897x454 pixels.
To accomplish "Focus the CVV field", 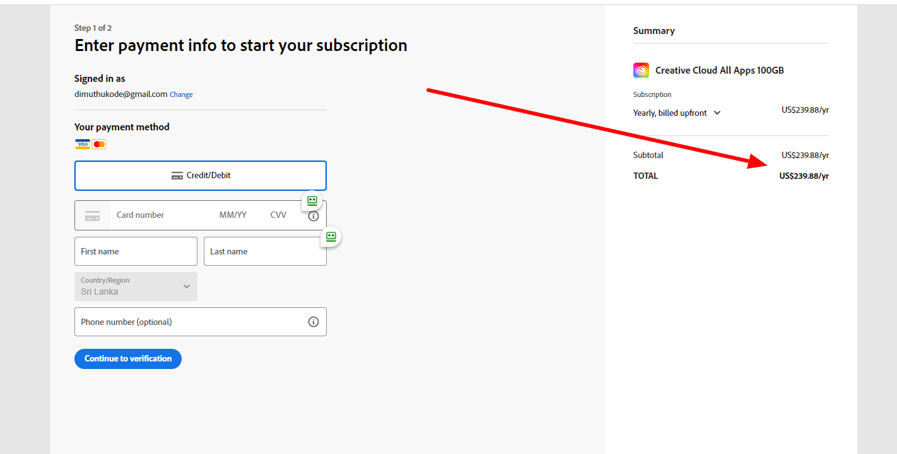I will pyautogui.click(x=278, y=215).
